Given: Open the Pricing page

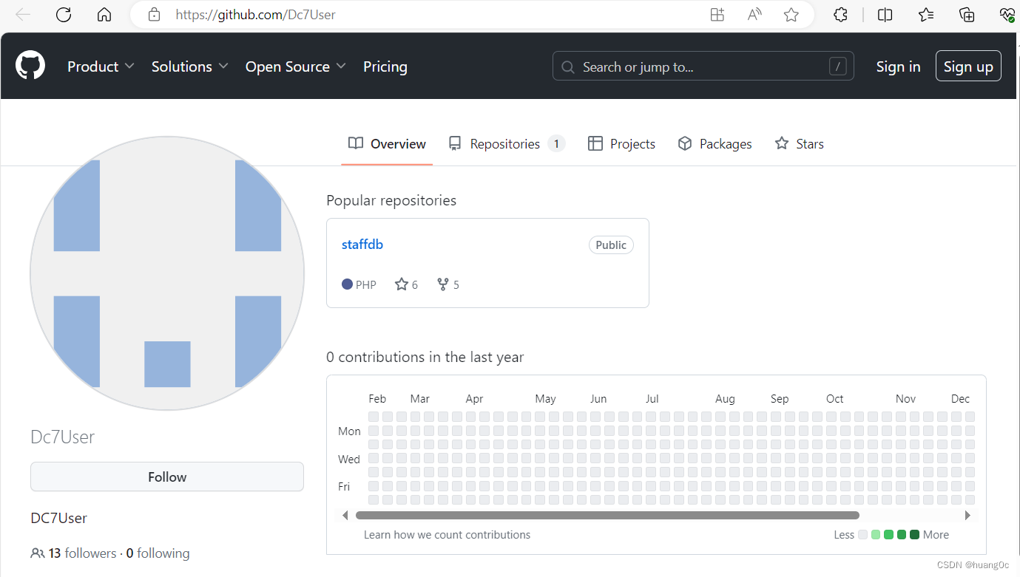Looking at the screenshot, I should click(x=385, y=66).
